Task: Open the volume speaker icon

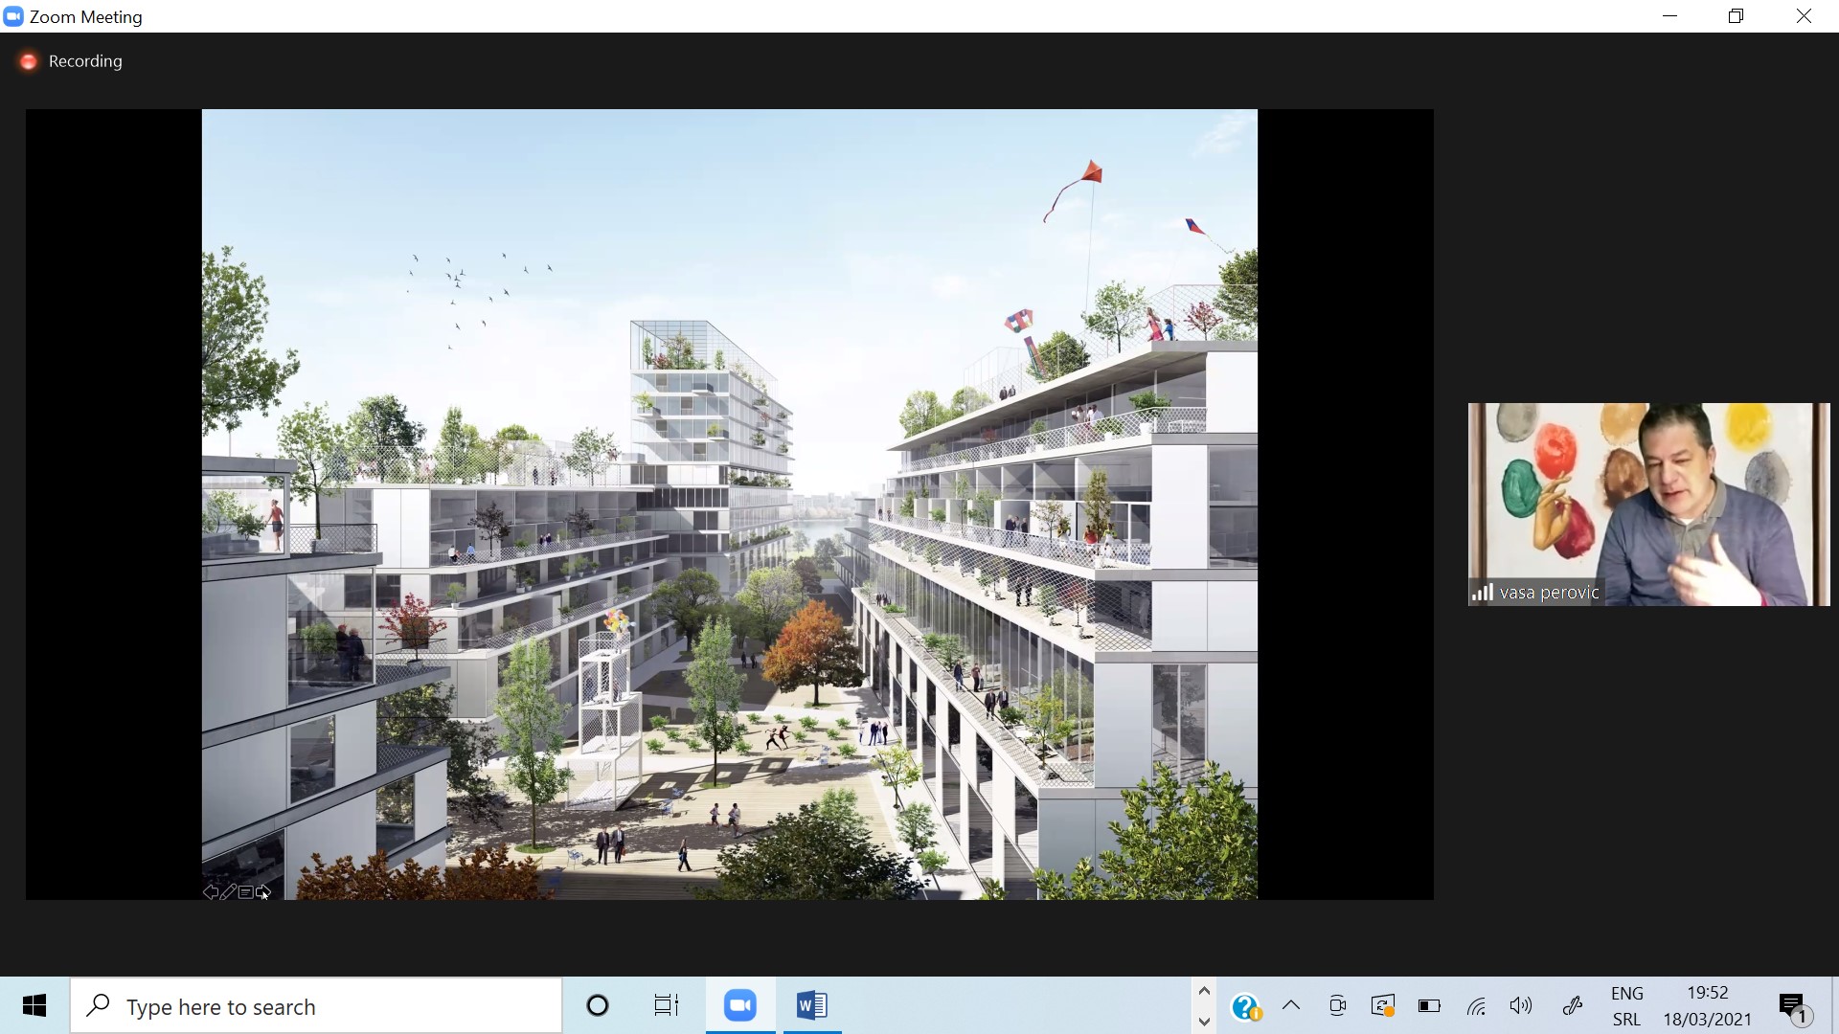Action: click(1521, 1005)
